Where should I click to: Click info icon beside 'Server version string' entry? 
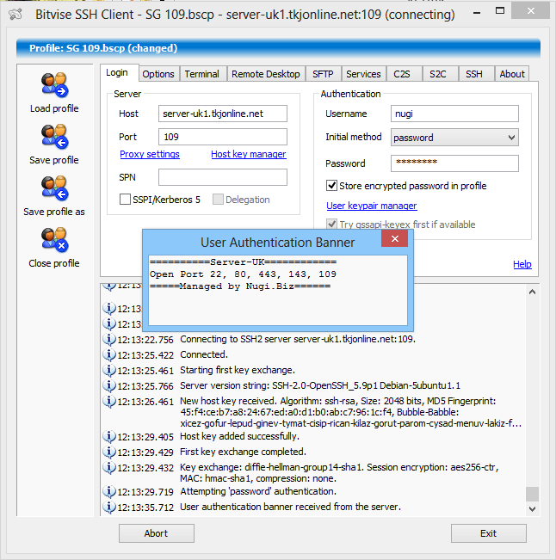pyautogui.click(x=109, y=385)
